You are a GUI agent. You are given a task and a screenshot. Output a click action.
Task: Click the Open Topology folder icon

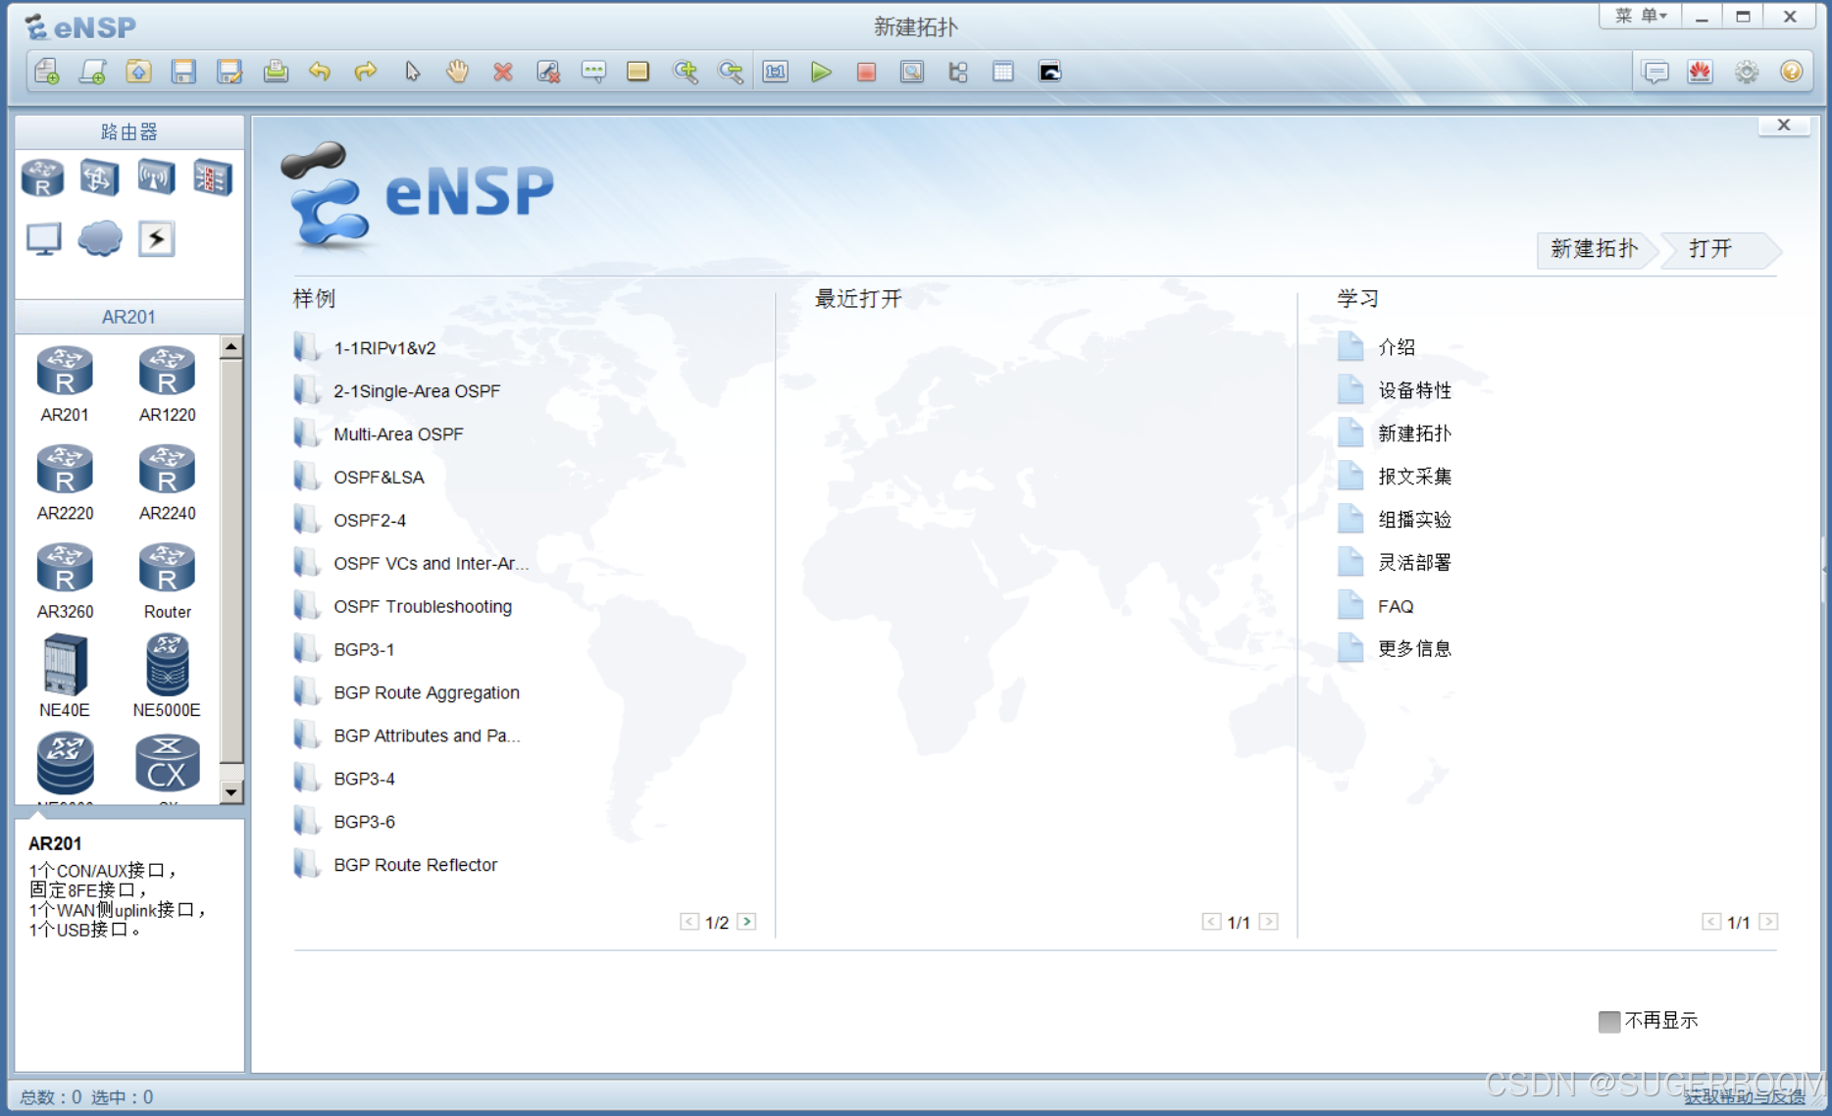point(138,72)
